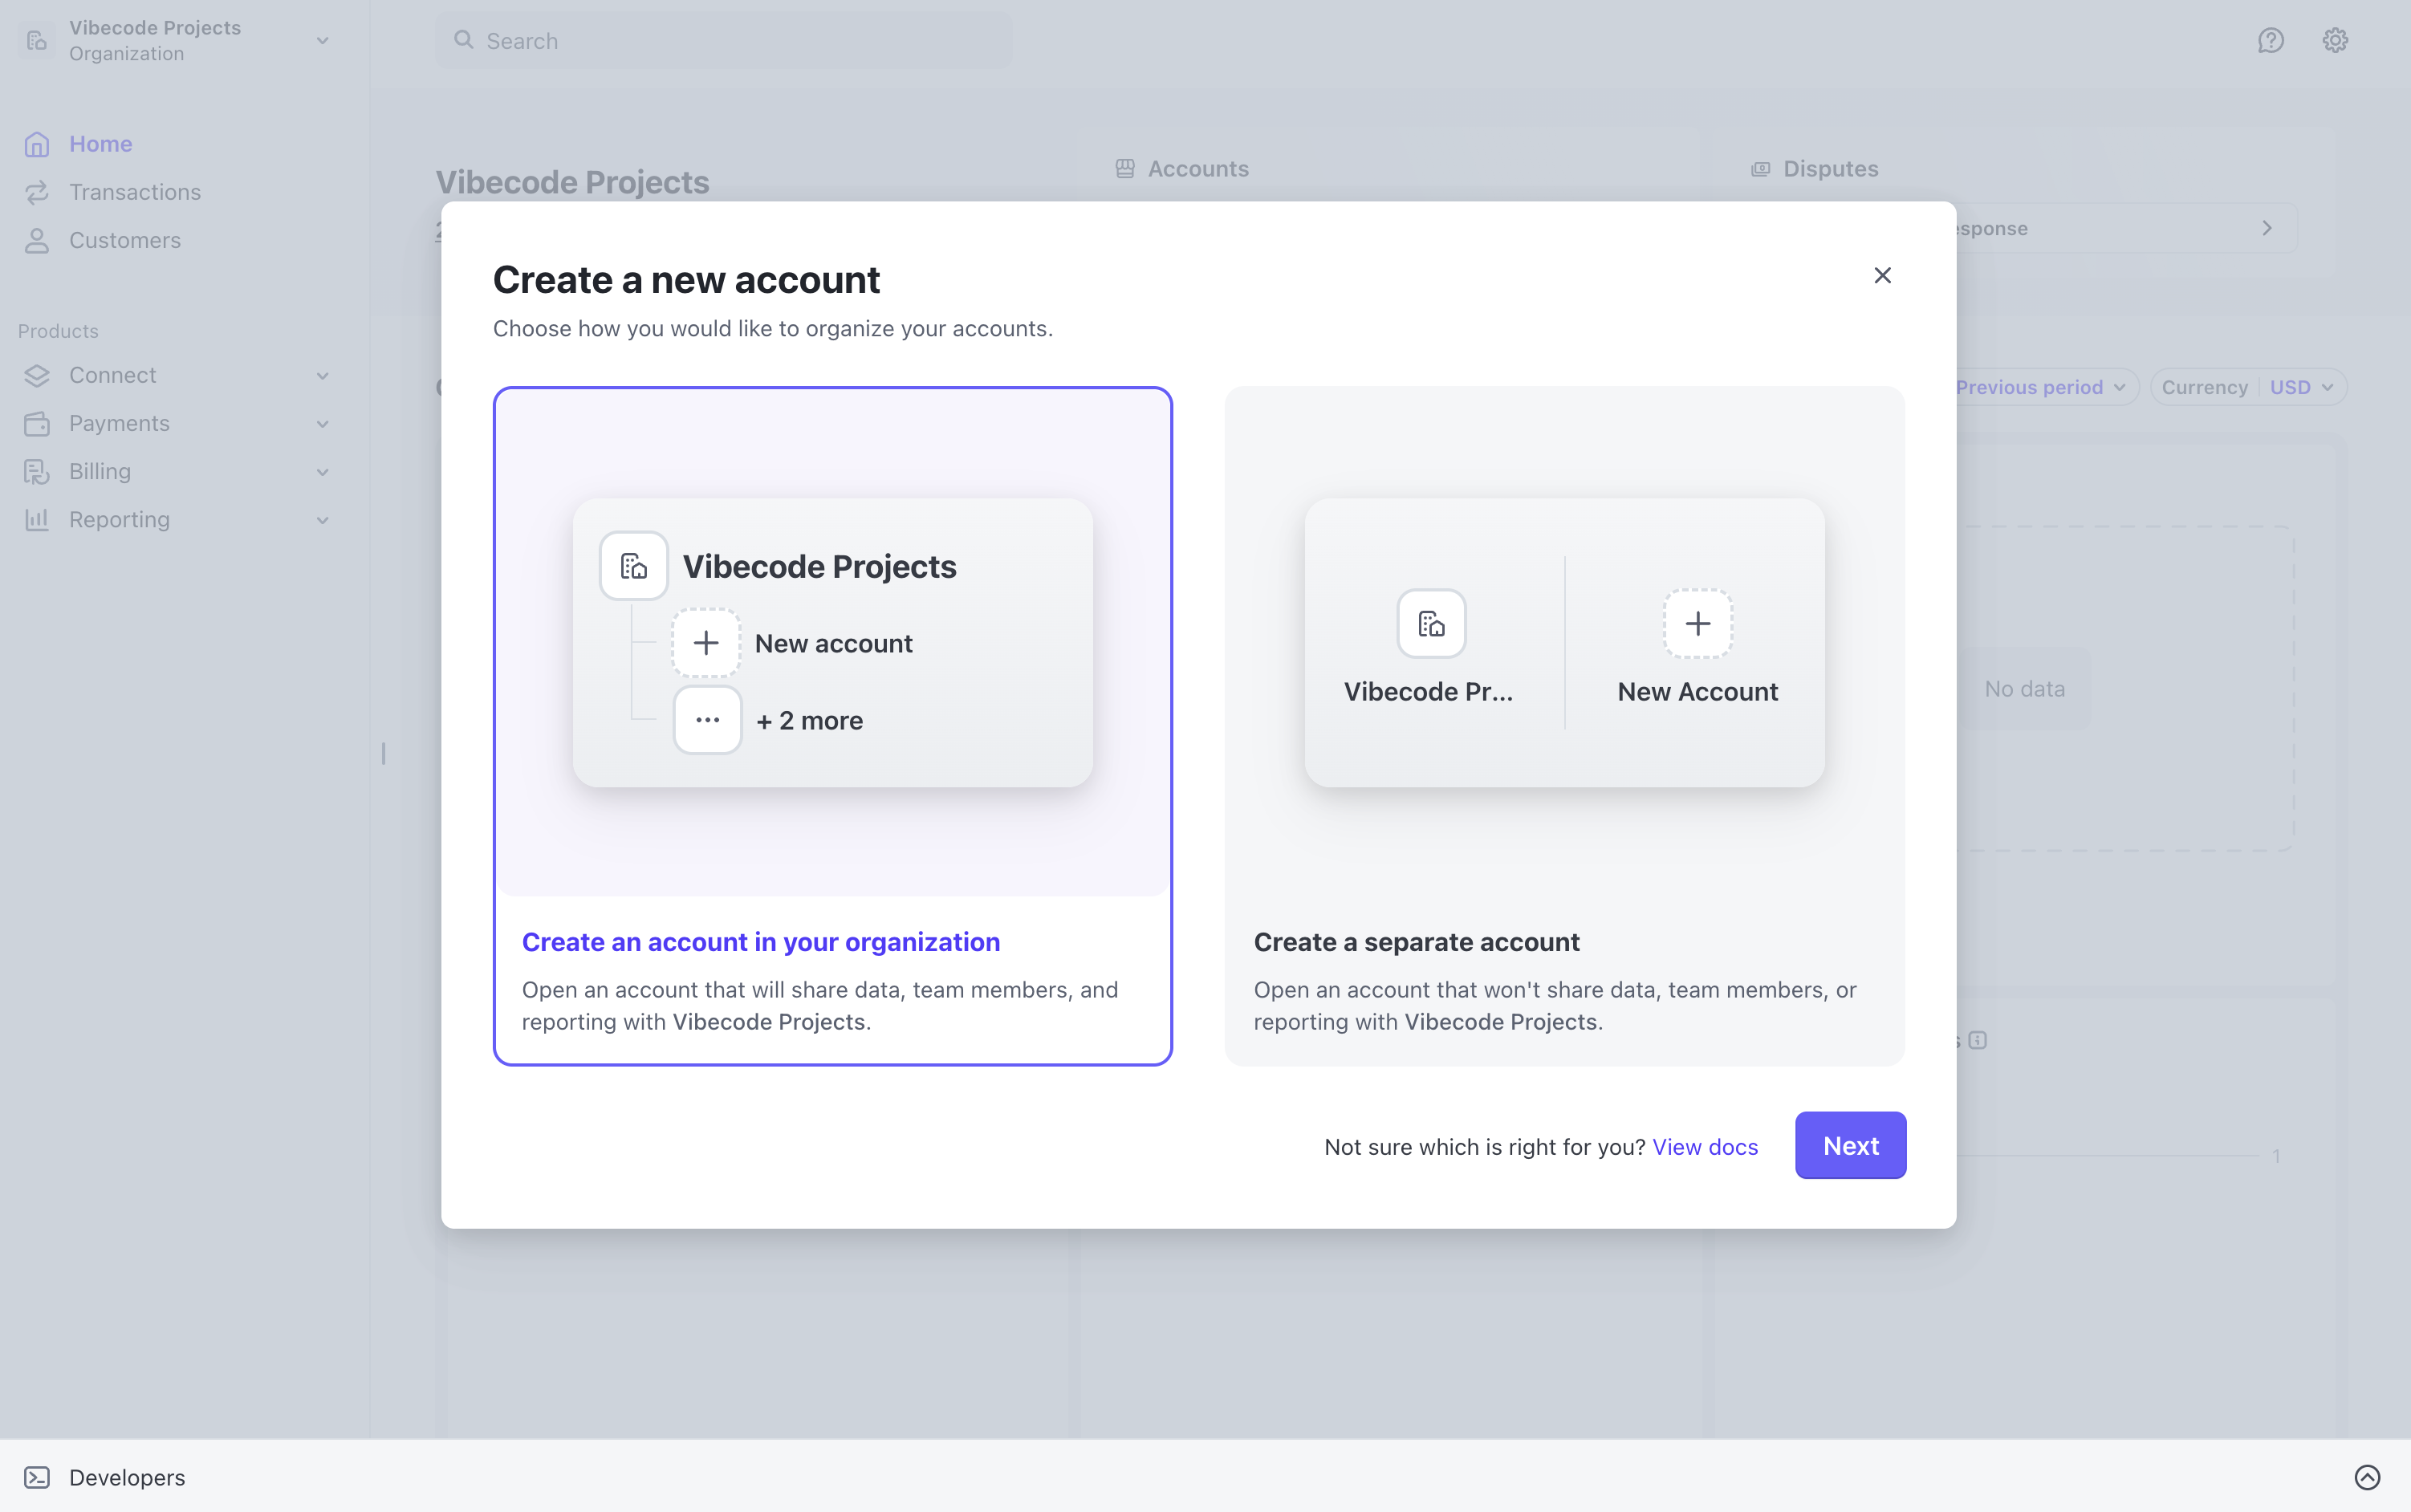
Task: Click the Next button
Action: [x=1850, y=1146]
